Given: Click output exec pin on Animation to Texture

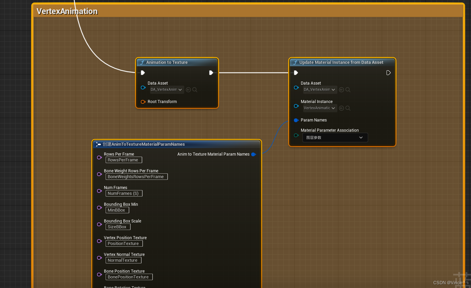Looking at the screenshot, I should (211, 73).
